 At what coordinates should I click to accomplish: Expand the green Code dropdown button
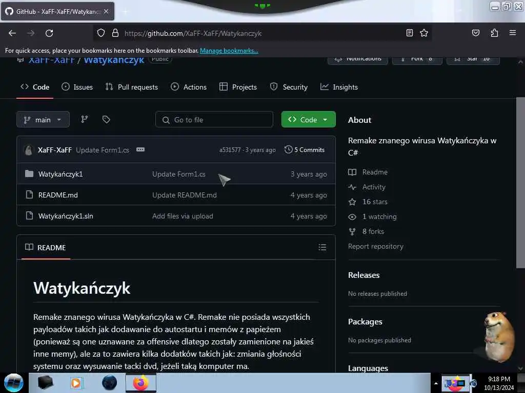point(308,119)
